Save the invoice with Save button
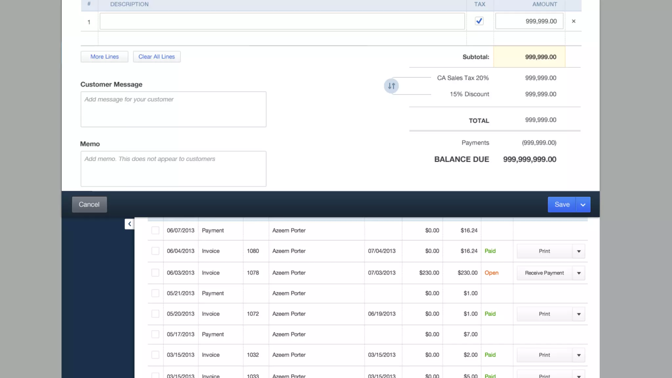Viewport: 672px width, 378px height. (x=562, y=204)
